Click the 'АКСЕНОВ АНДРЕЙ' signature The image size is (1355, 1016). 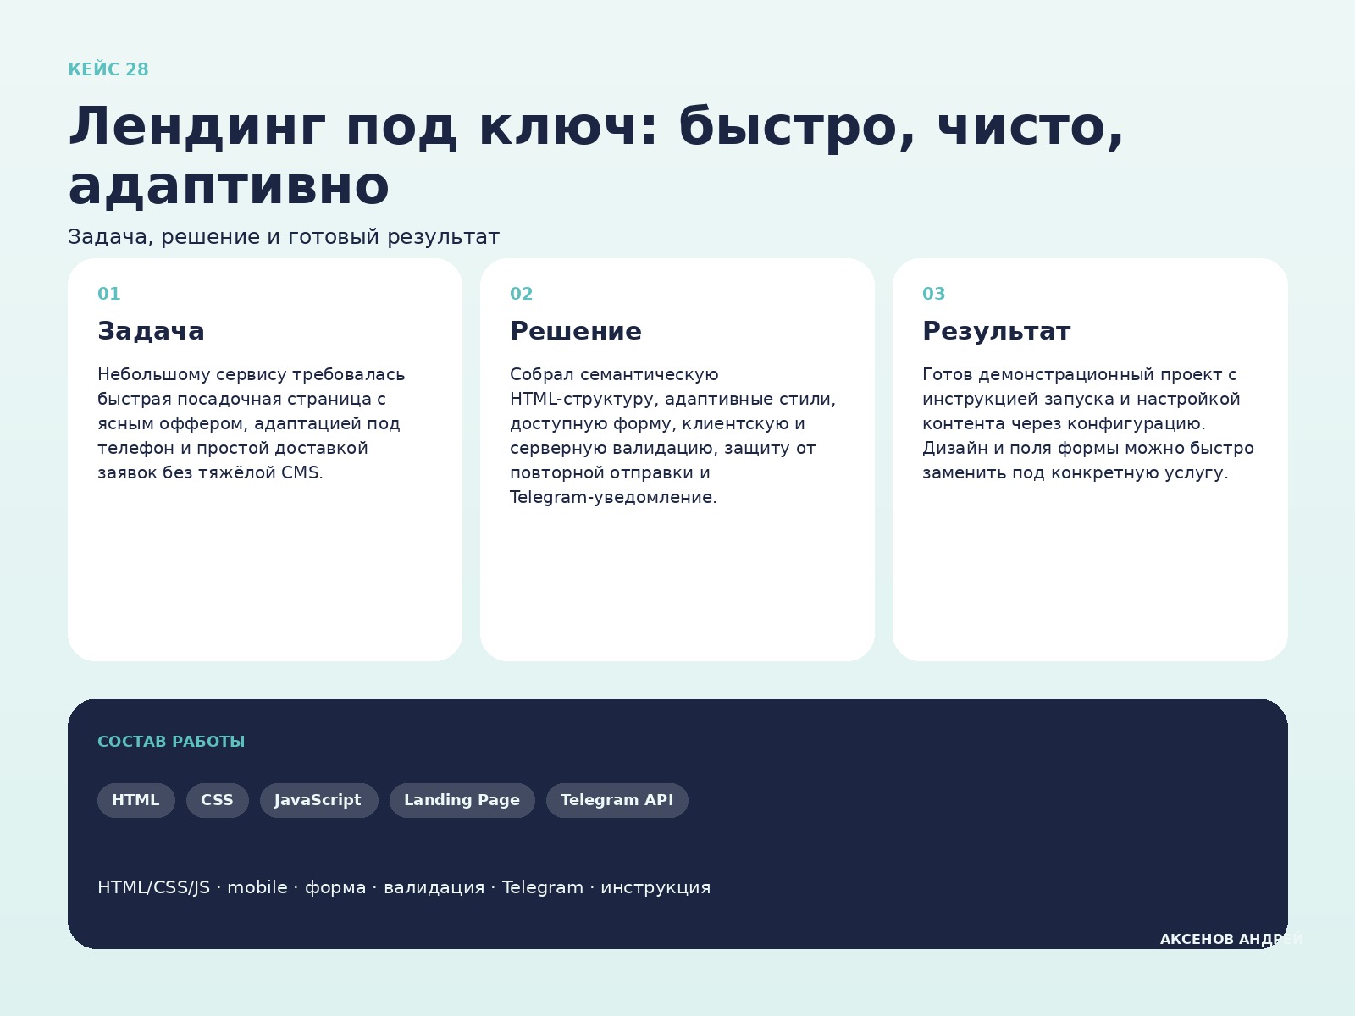pos(1232,940)
